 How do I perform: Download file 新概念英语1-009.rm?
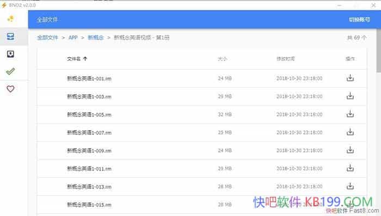click(x=350, y=150)
